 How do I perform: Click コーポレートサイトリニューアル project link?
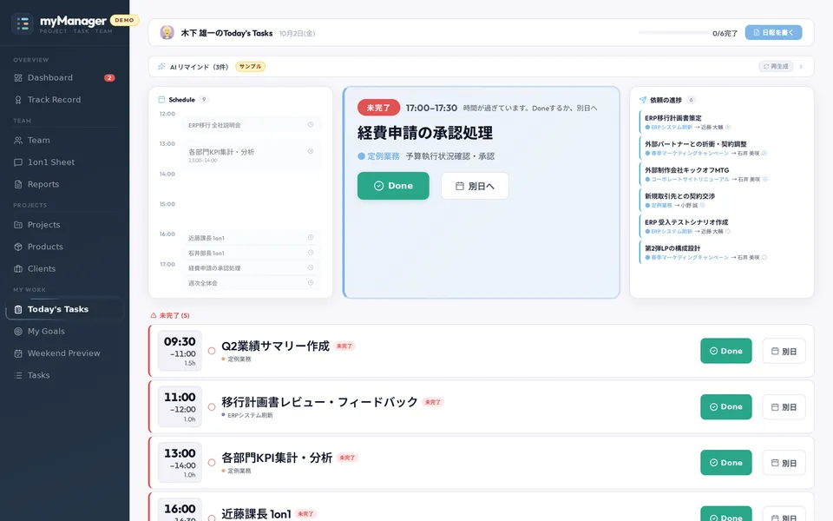click(x=690, y=179)
